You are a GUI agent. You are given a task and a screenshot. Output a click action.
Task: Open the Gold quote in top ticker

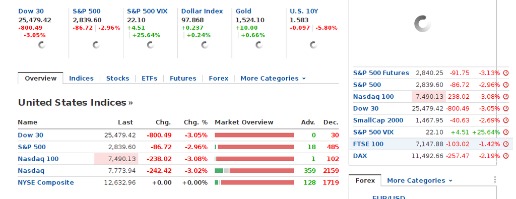point(243,11)
